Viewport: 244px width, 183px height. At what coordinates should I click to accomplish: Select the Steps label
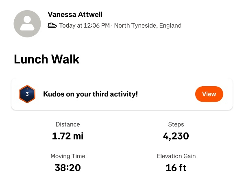176,124
